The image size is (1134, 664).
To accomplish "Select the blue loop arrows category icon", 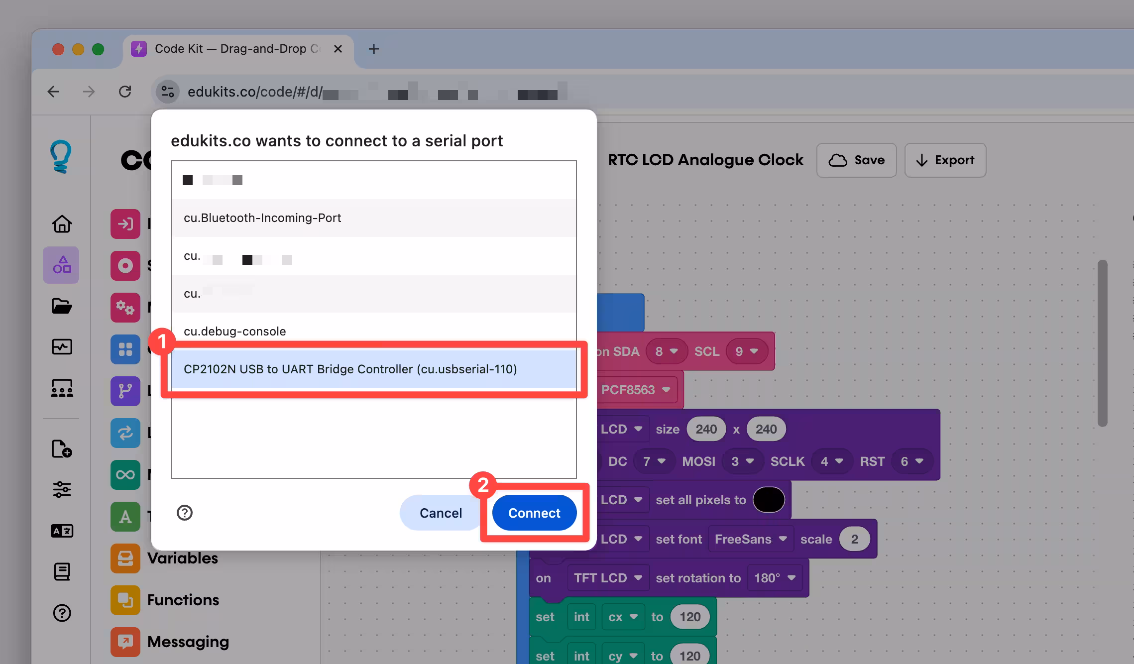I will [125, 433].
